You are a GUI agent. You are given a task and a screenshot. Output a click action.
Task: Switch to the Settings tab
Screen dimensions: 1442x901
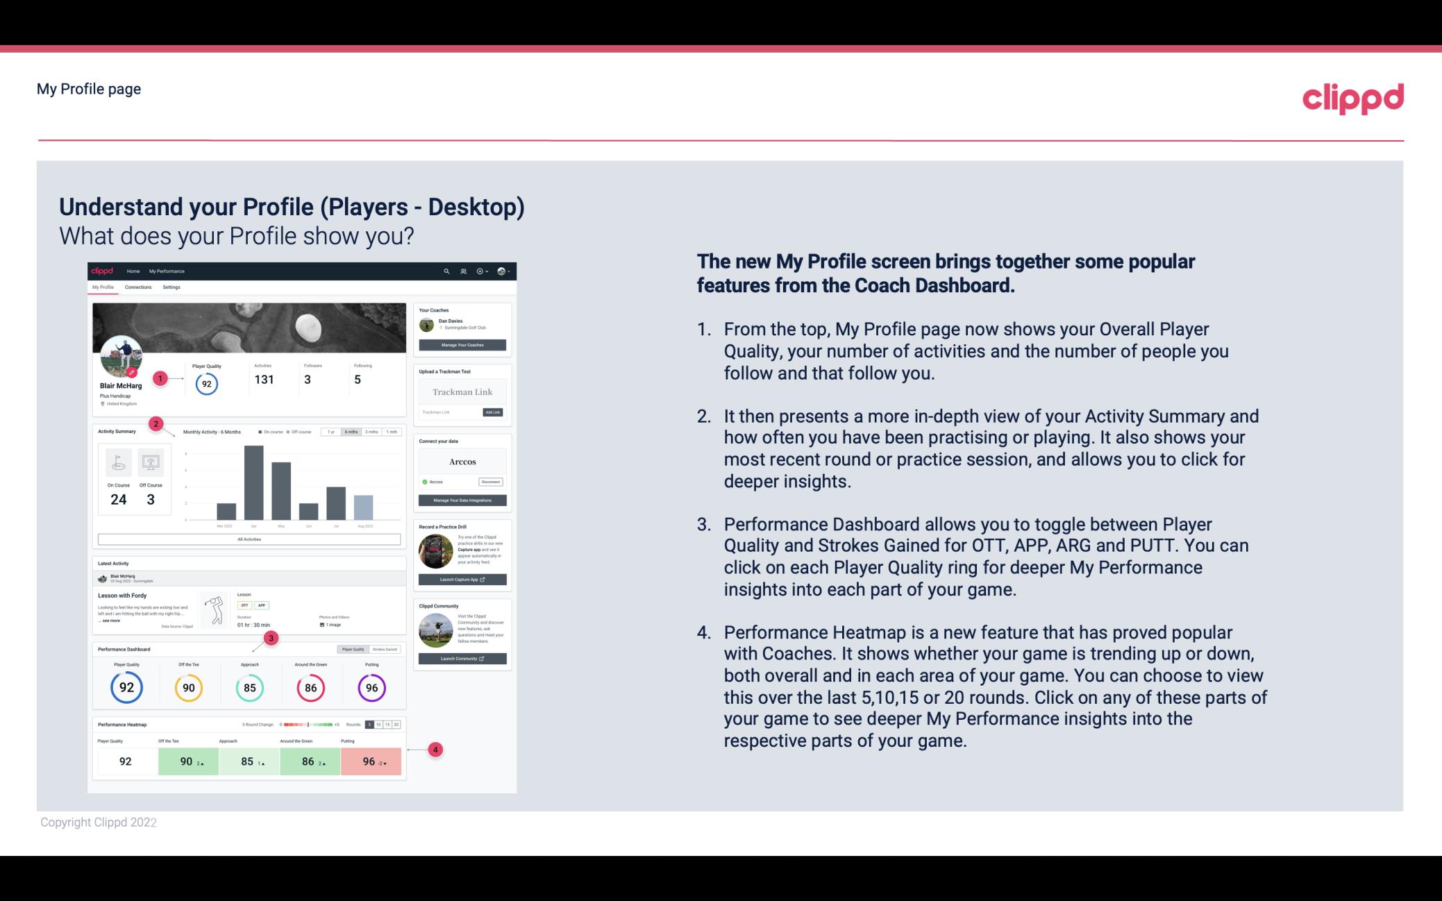point(171,287)
